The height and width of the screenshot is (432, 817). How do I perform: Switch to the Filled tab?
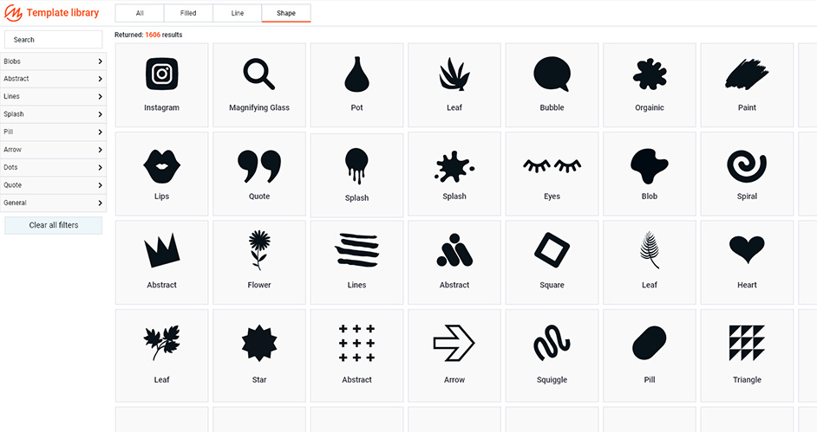tap(188, 13)
